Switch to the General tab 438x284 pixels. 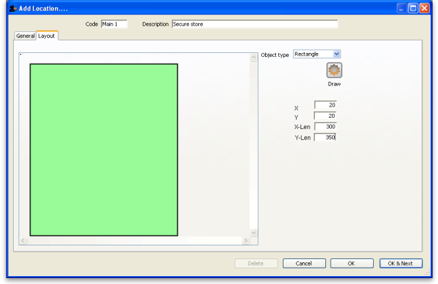[x=26, y=36]
